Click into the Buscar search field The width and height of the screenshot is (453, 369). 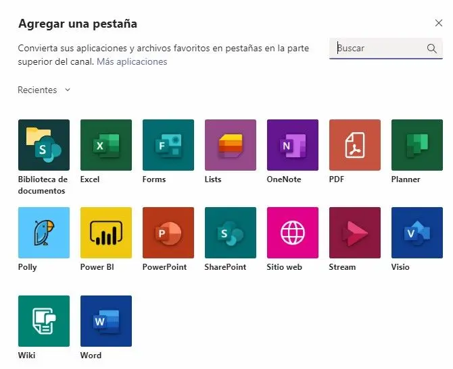[379, 49]
